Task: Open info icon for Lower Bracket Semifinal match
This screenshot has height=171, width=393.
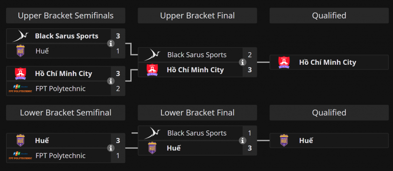Action: pyautogui.click(x=111, y=148)
